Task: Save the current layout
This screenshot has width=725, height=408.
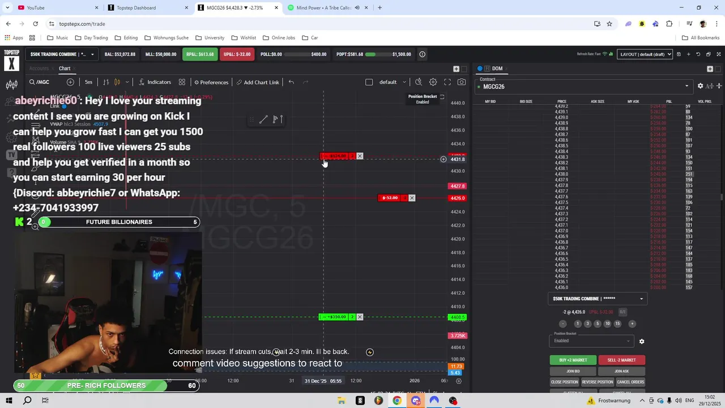Action: pyautogui.click(x=679, y=54)
